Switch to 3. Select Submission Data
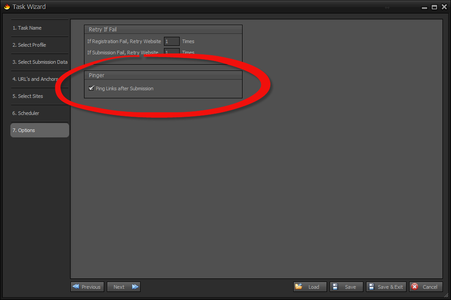 pos(40,62)
